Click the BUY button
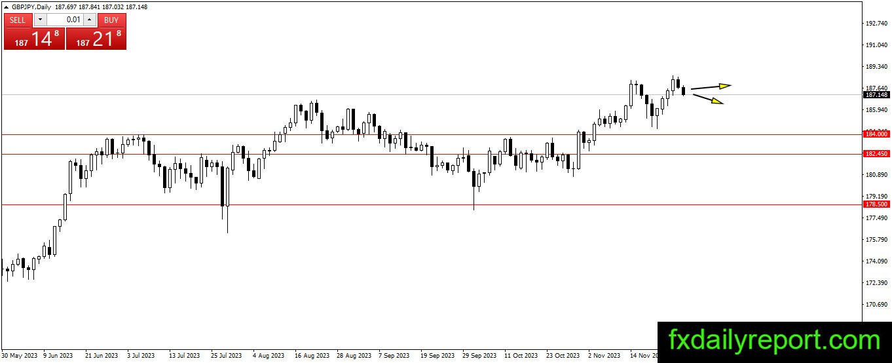This screenshot has width=892, height=363. (x=111, y=20)
